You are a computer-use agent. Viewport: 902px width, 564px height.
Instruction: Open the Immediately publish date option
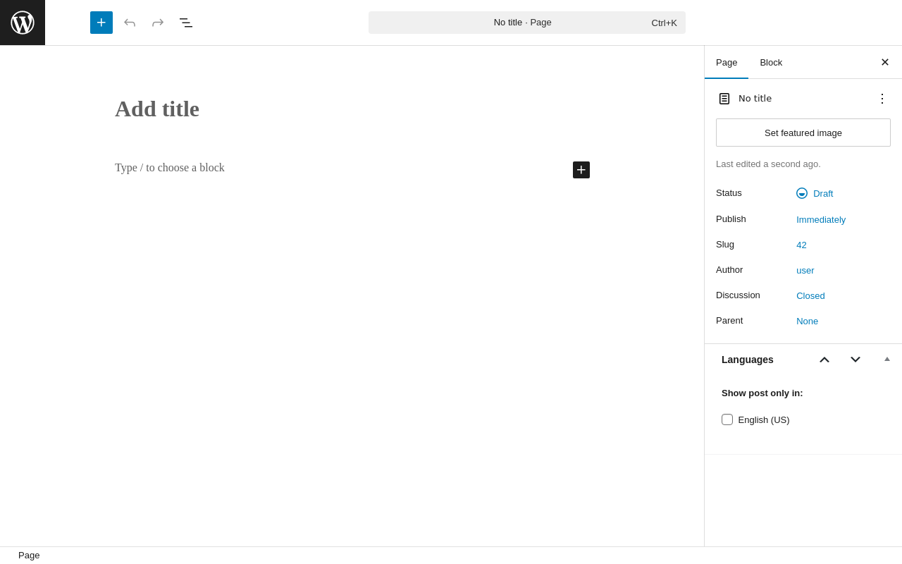click(x=821, y=219)
